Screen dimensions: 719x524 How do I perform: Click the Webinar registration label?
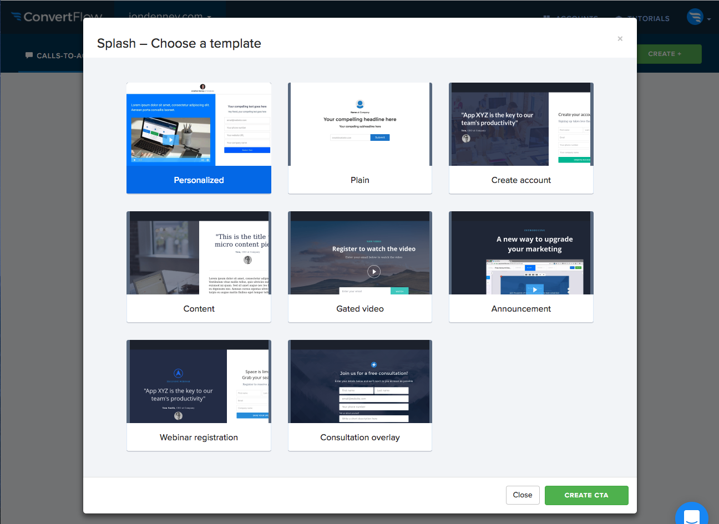coord(199,437)
